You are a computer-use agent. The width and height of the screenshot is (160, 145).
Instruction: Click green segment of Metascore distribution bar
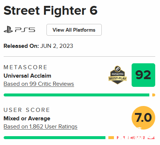(76, 95)
